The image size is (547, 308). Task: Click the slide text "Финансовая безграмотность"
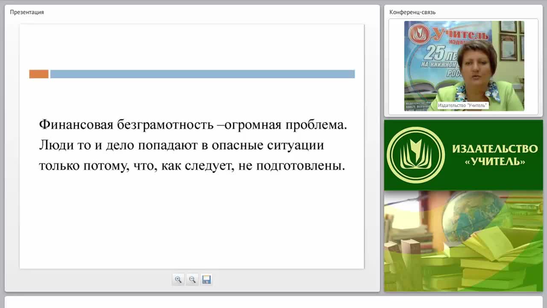pos(126,125)
